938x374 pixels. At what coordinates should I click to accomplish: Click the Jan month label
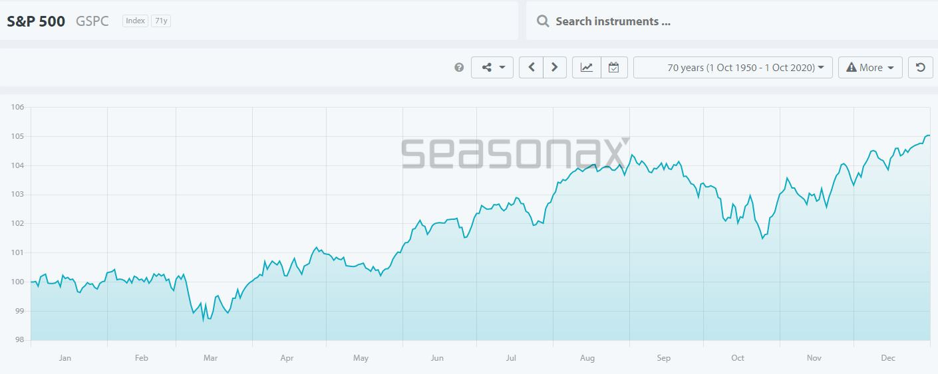pyautogui.click(x=65, y=358)
